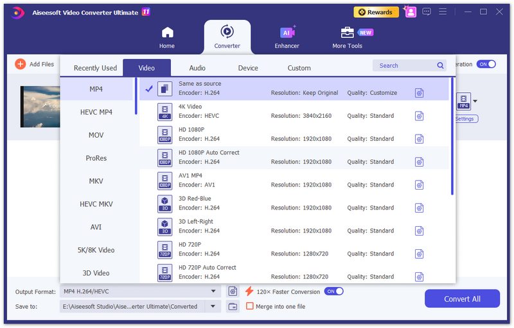
Task: Click the user account icon
Action: [410, 12]
